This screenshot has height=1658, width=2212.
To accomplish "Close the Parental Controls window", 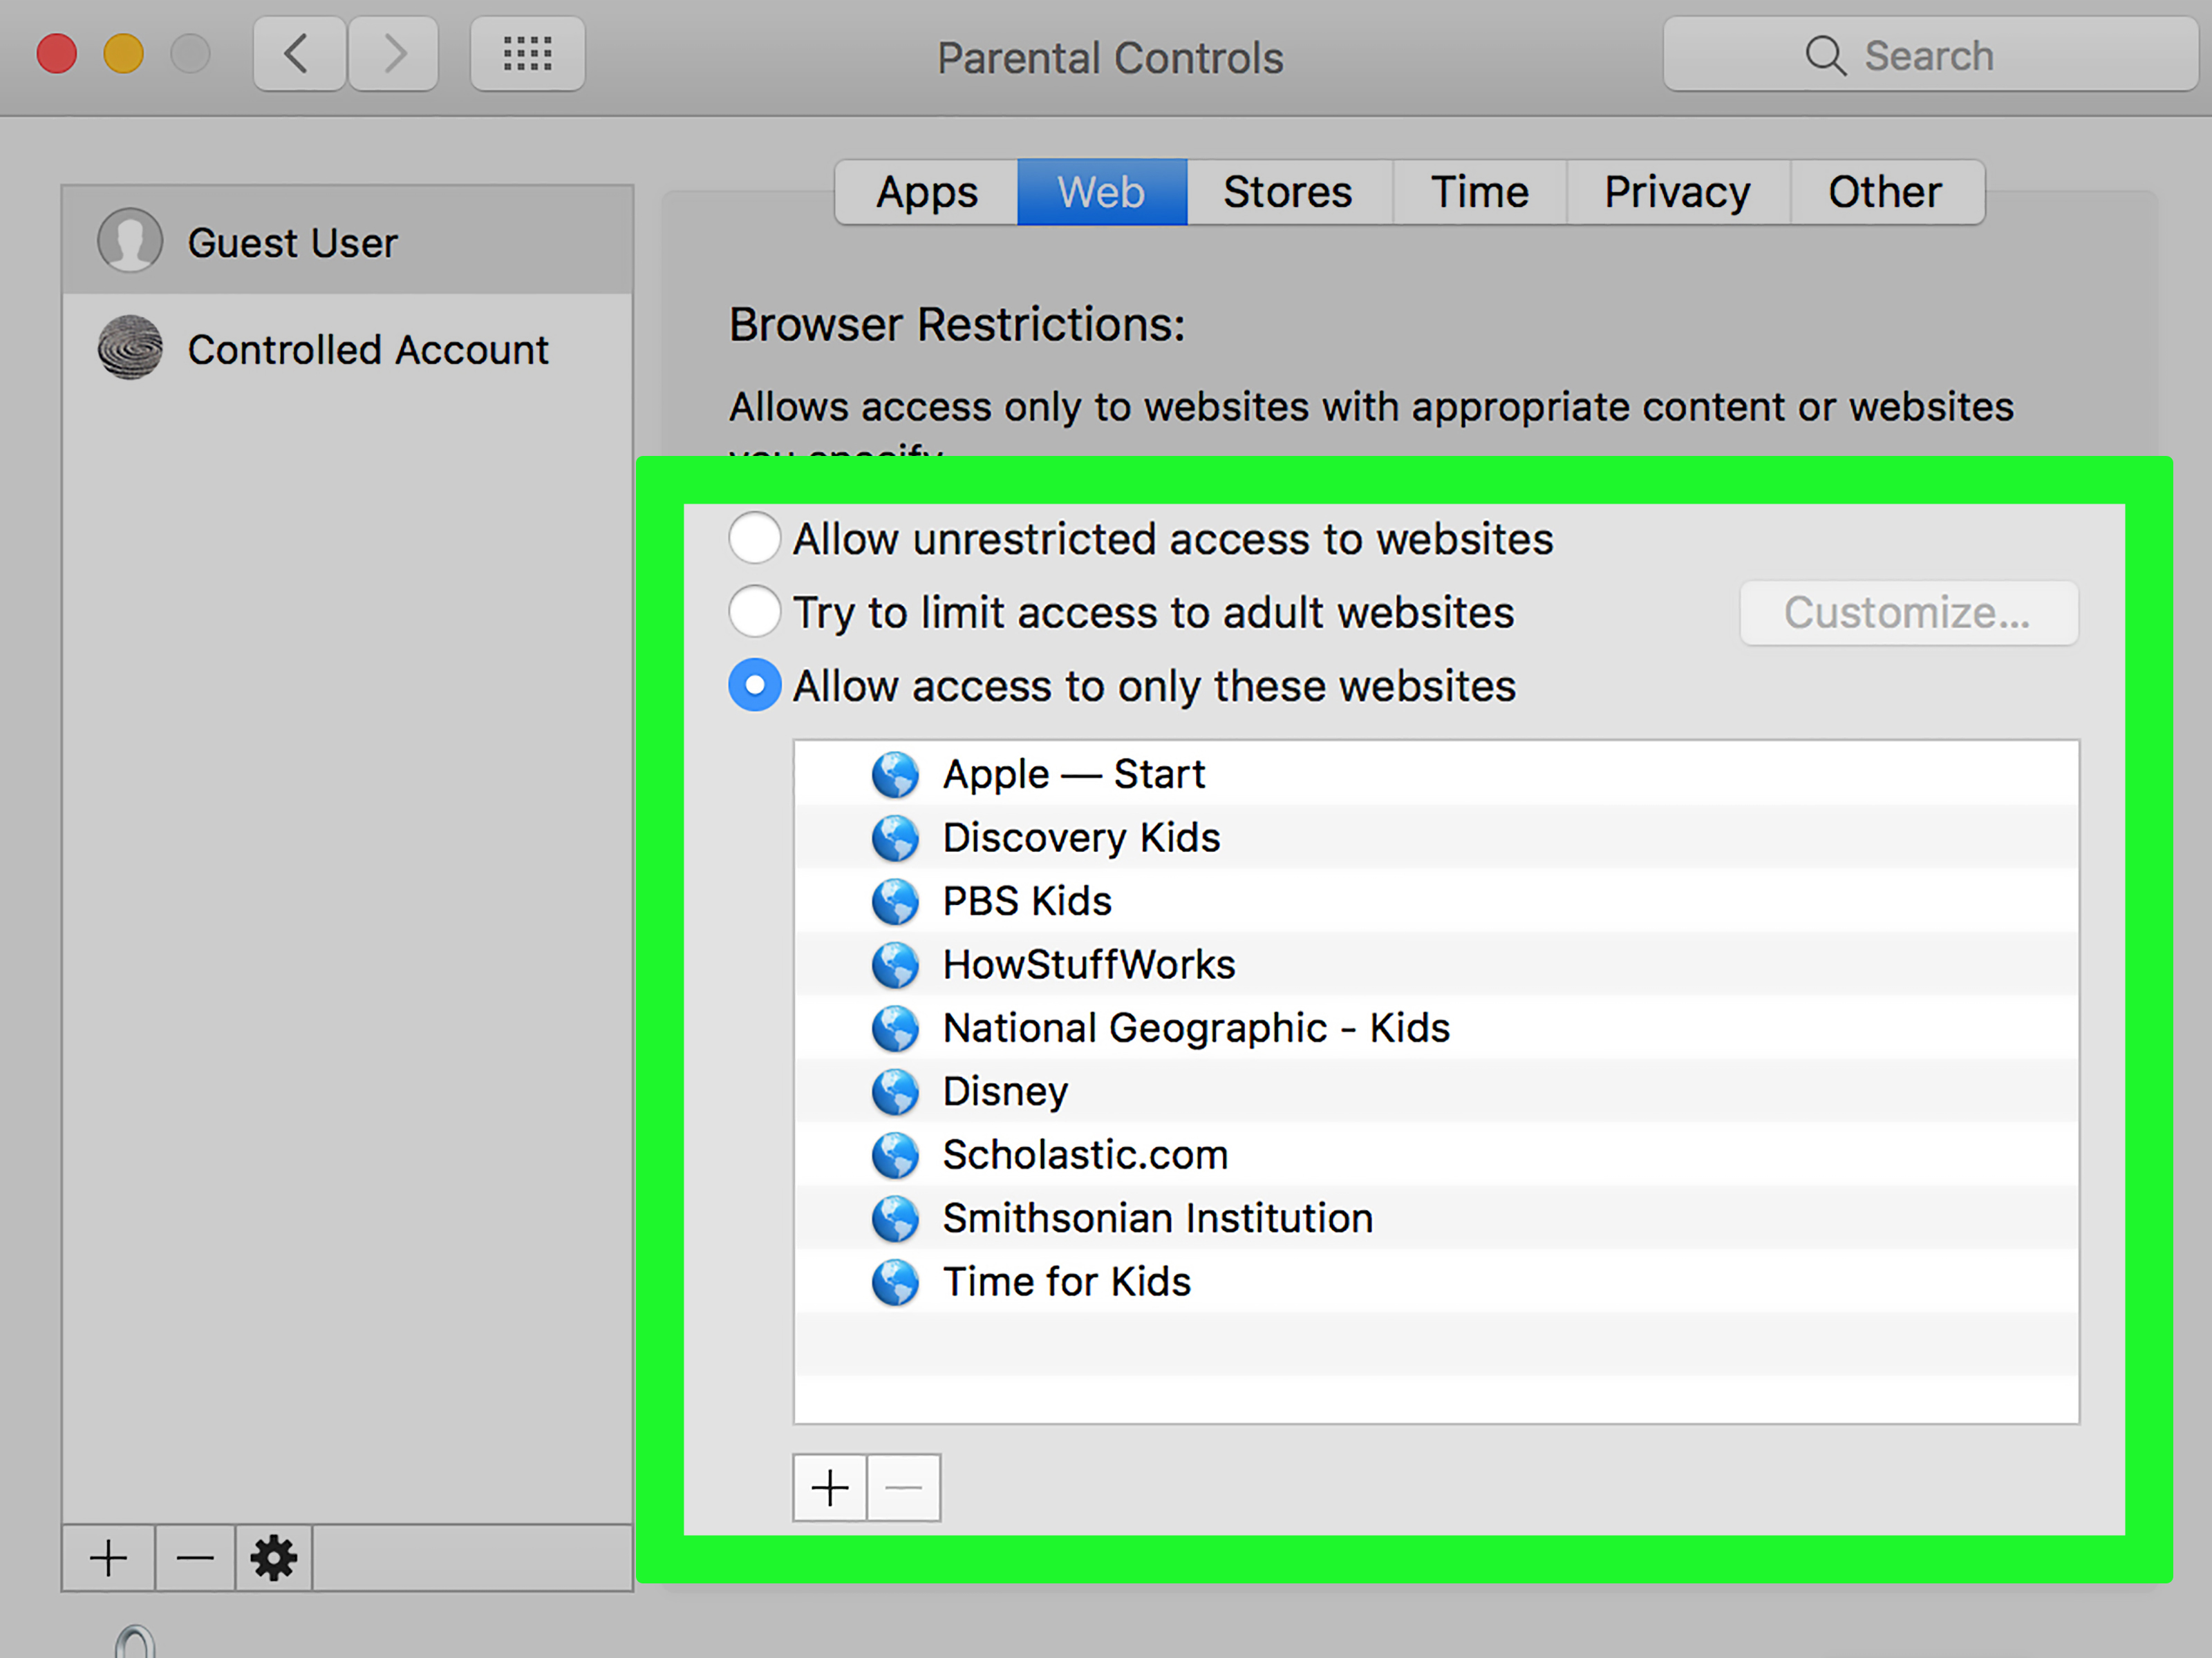I will click(x=57, y=54).
